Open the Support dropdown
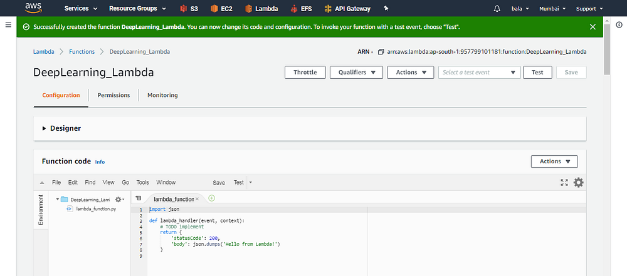627x276 pixels. click(x=589, y=8)
